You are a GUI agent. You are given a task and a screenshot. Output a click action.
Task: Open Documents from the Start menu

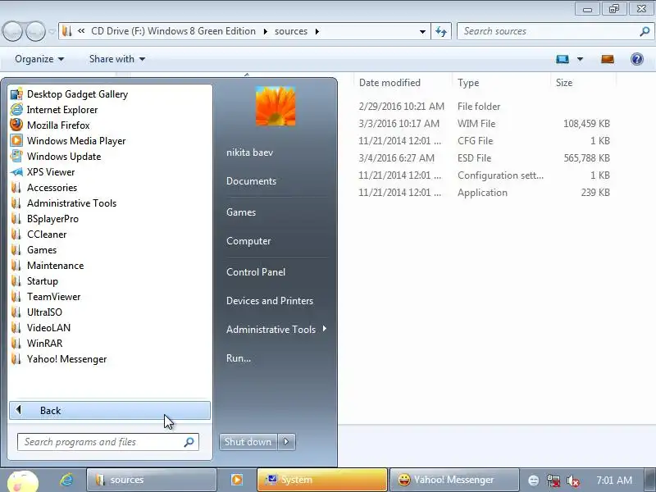(x=252, y=181)
